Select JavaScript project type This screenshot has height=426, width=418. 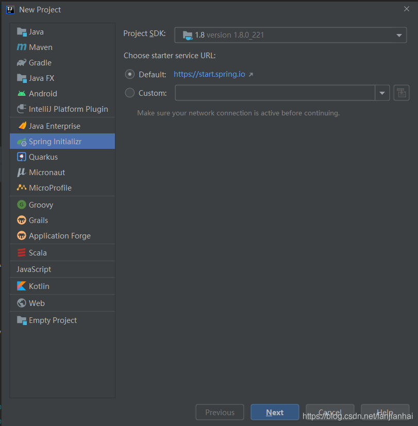point(62,269)
